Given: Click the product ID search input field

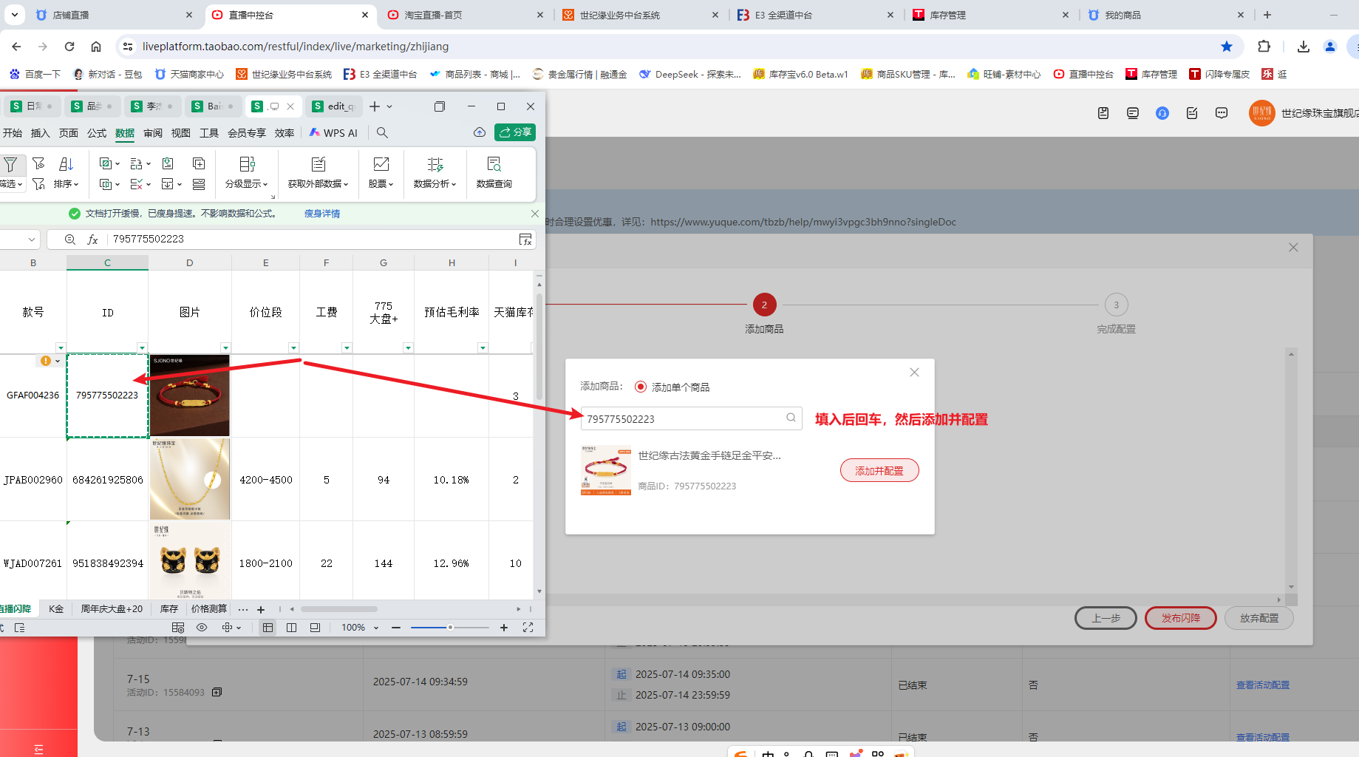Looking at the screenshot, I should coord(683,418).
